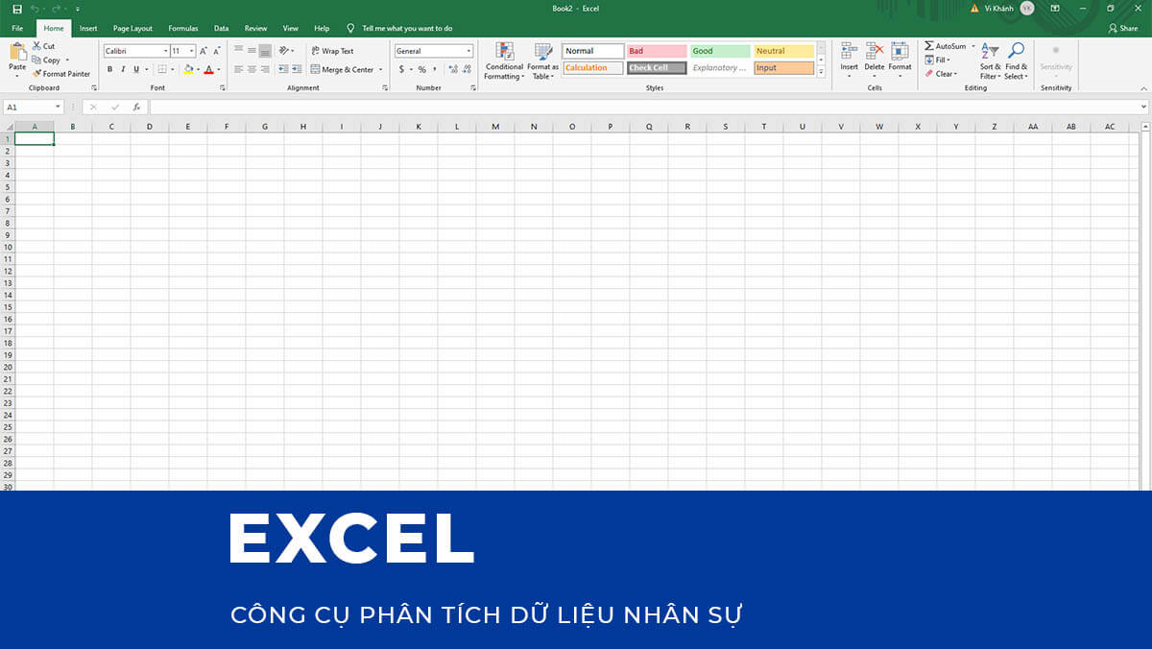Open the File menu

(x=17, y=28)
